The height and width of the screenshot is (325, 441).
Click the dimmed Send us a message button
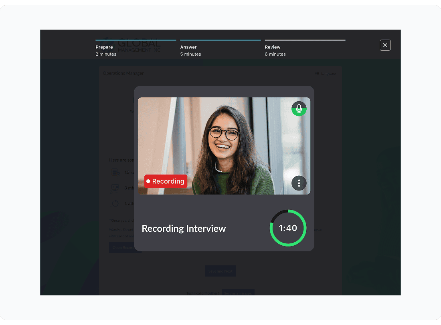[238, 293]
